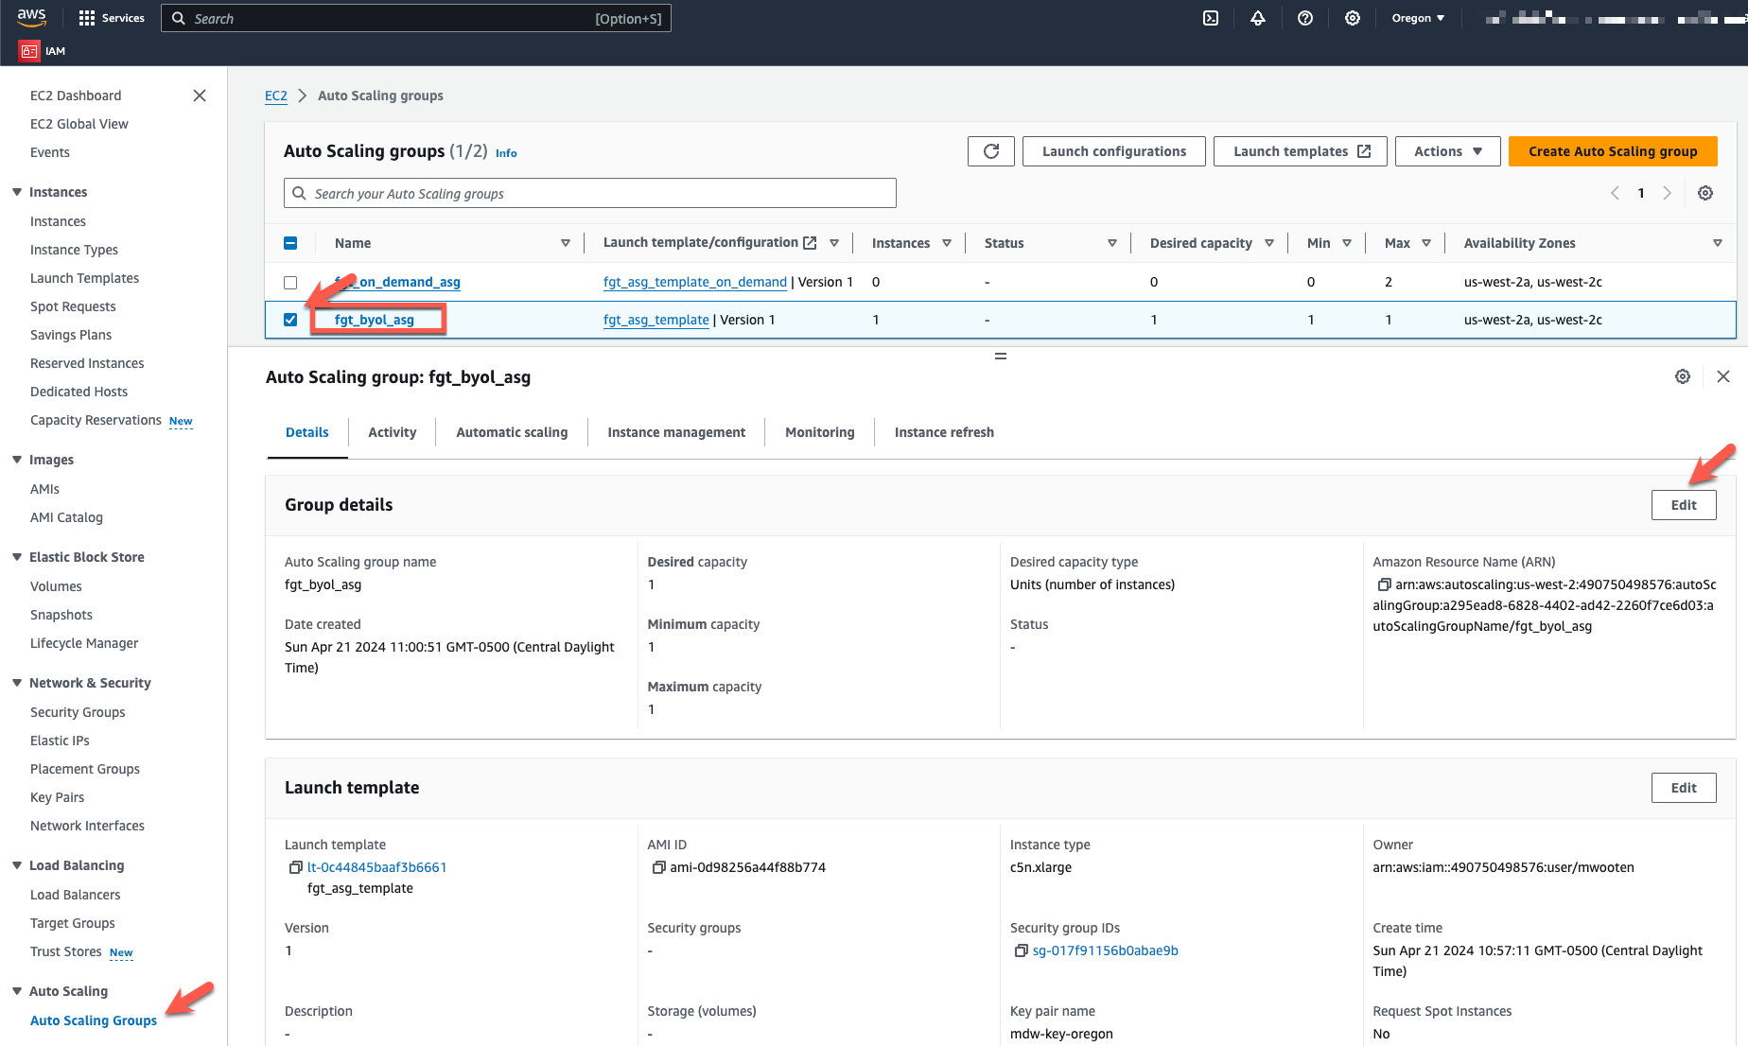The image size is (1748, 1046).
Task: Open the Instance refresh tab
Action: pos(944,432)
